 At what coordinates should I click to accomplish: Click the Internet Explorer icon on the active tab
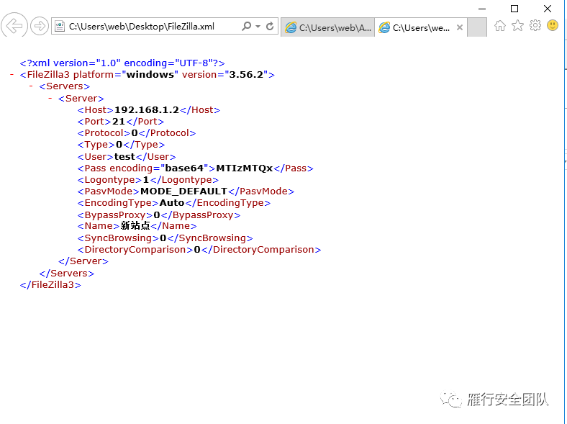(384, 27)
